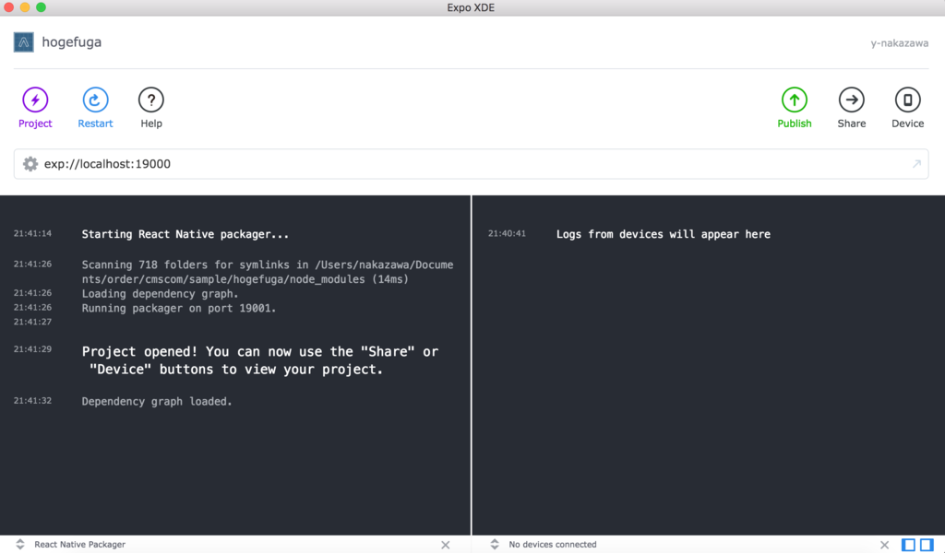Clear React Native Packager logs with X
Image resolution: width=945 pixels, height=553 pixels.
point(446,545)
